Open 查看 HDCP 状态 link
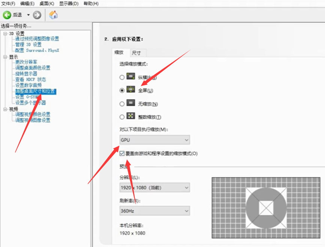This screenshot has width=325, height=247. [31, 79]
